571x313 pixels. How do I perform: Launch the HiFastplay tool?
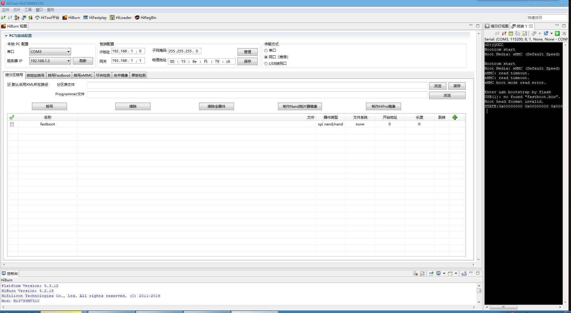[95, 17]
